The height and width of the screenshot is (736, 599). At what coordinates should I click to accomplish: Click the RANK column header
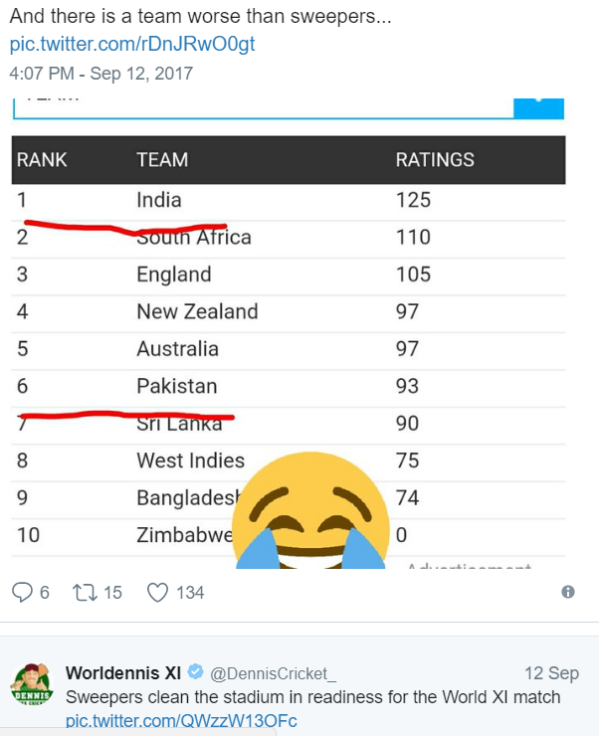pyautogui.click(x=42, y=159)
